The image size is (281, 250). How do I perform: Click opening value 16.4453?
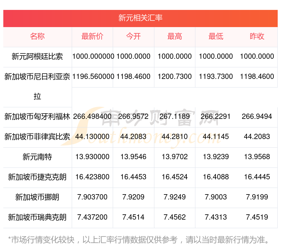coord(134,177)
